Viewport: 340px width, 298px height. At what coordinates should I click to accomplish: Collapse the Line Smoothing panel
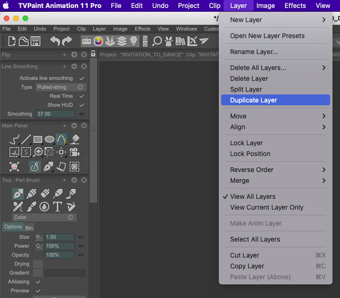[x=74, y=66]
